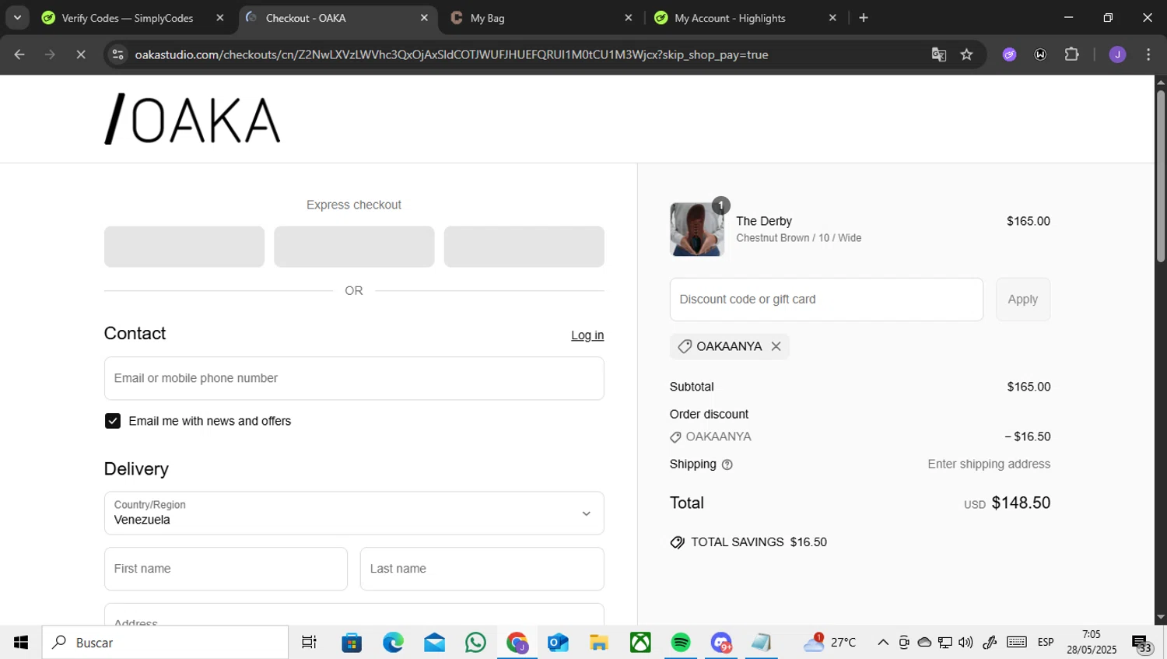Open the Chrome profile avatar
Viewport: 1167px width, 659px height.
[1117, 54]
